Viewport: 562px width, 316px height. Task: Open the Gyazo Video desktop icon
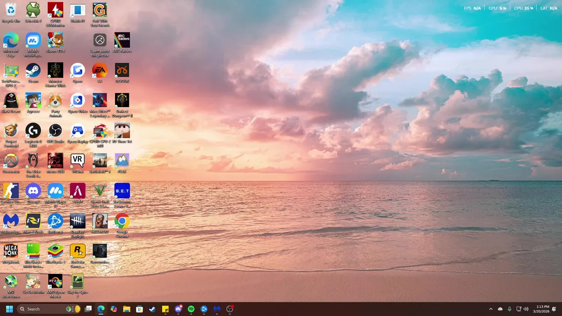coord(78,104)
